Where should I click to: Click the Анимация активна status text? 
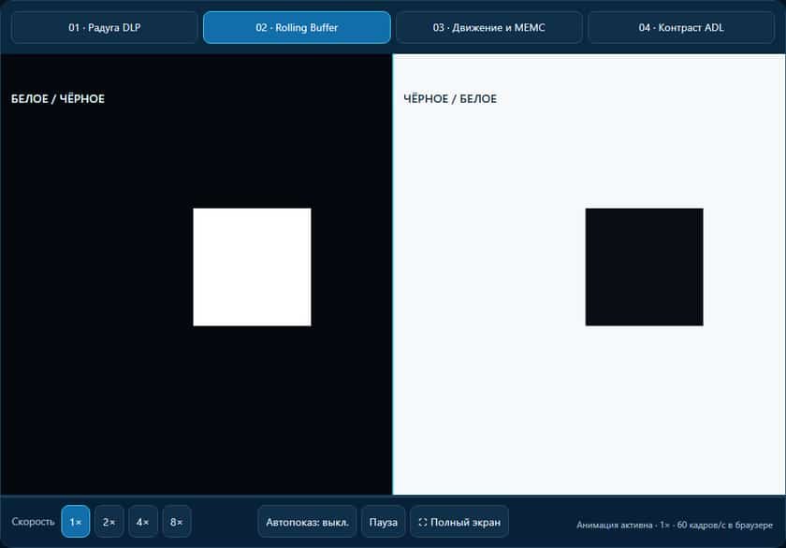(x=675, y=525)
